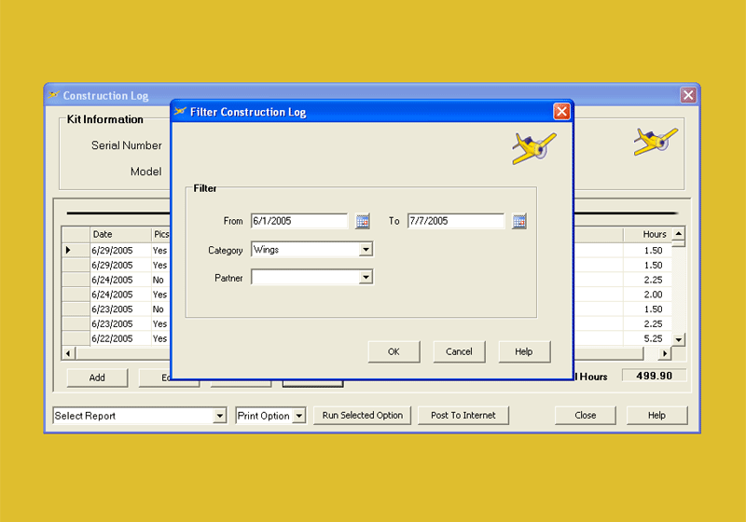Viewport: 746px width, 522px height.
Task: Click the Add button below the log table
Action: pos(97,378)
